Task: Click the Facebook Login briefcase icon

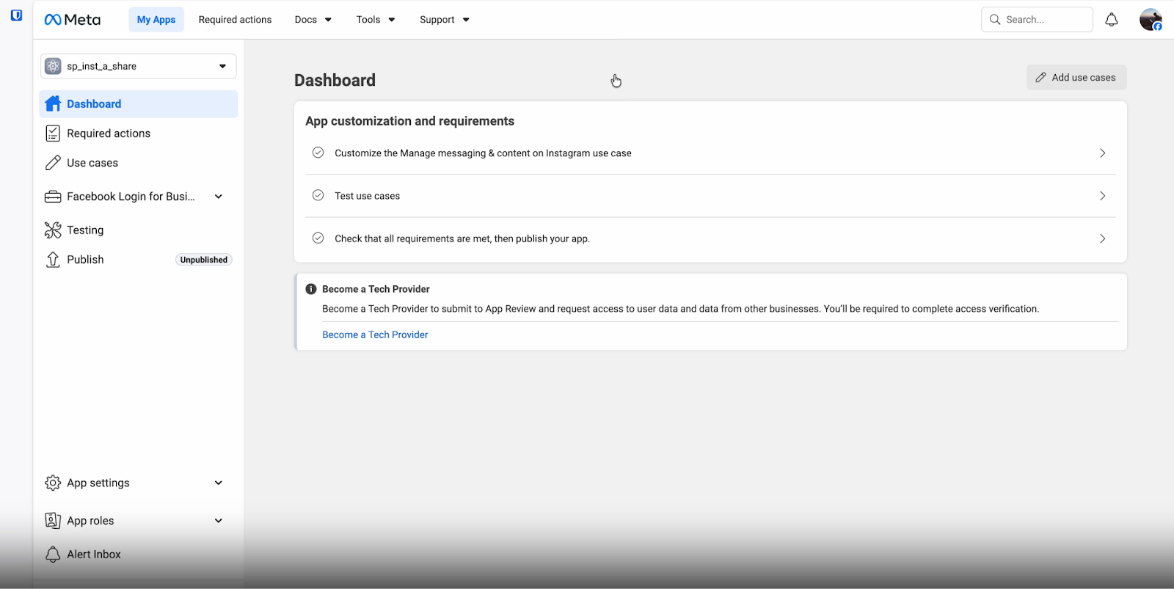Action: point(53,197)
